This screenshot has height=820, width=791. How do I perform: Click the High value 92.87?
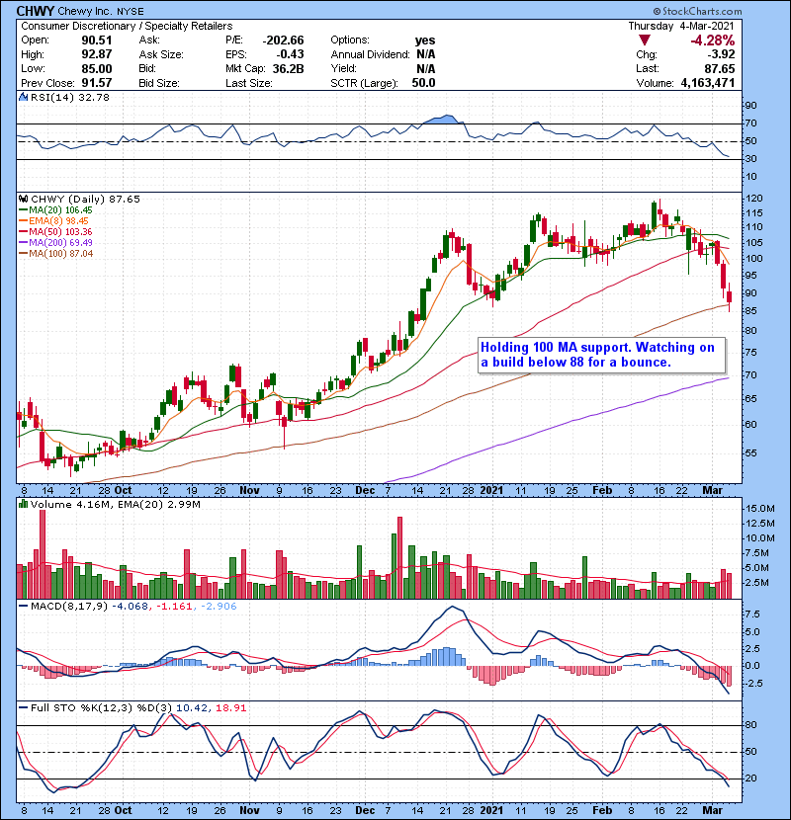(x=96, y=54)
